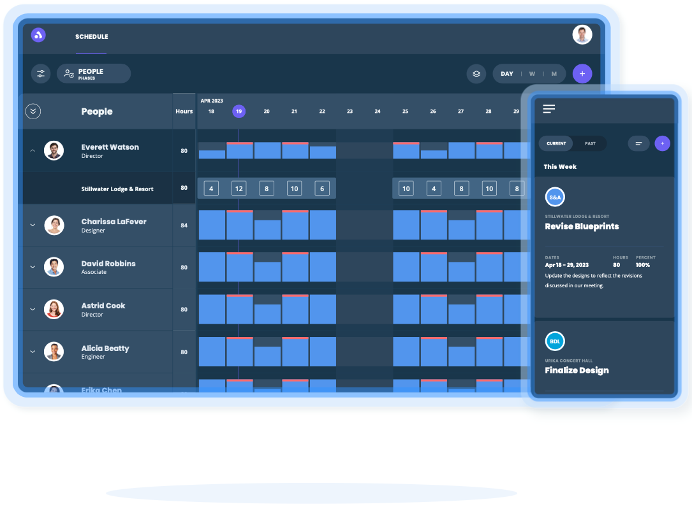Select the BDL badge for Urika Concert Hall
The width and height of the screenshot is (692, 509).
[555, 341]
